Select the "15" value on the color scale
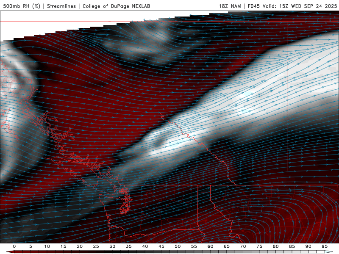 [63, 246]
